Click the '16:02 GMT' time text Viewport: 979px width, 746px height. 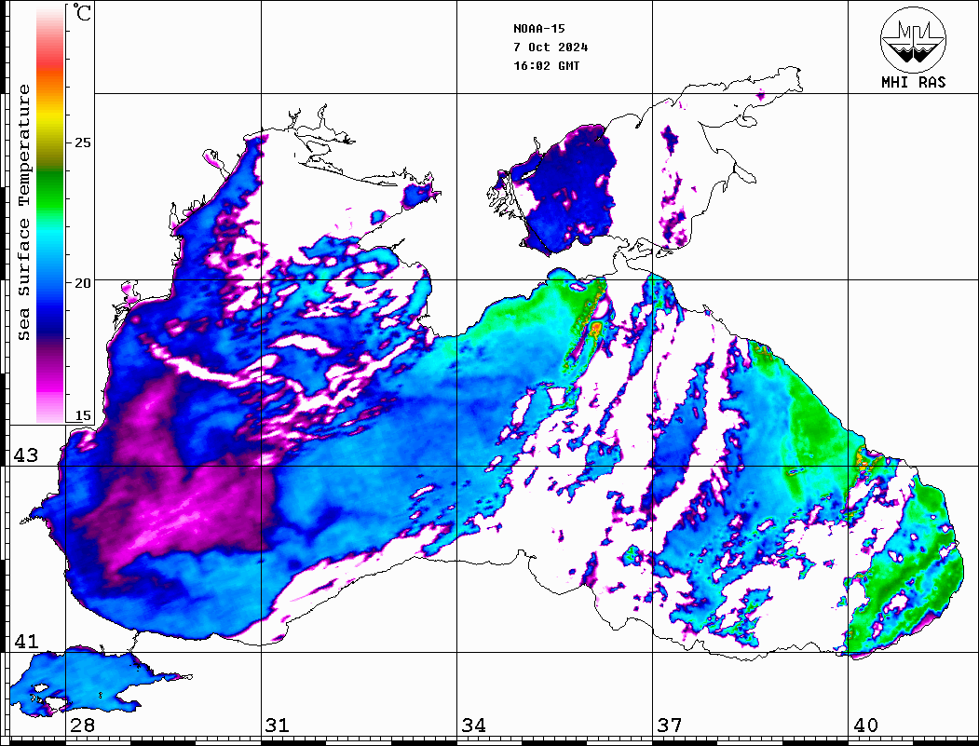click(x=546, y=65)
